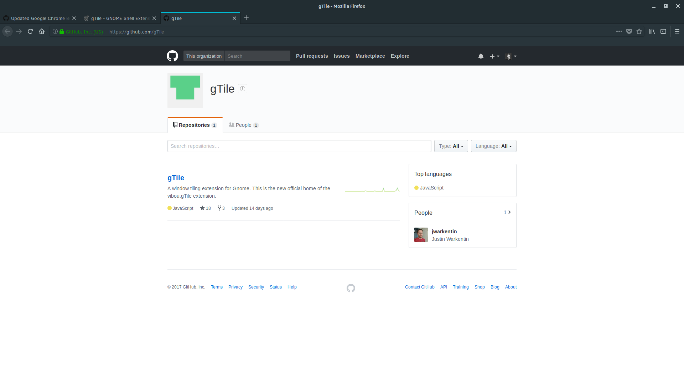This screenshot has height=374, width=684.
Task: Close the active gTile tab
Action: pos(234,18)
